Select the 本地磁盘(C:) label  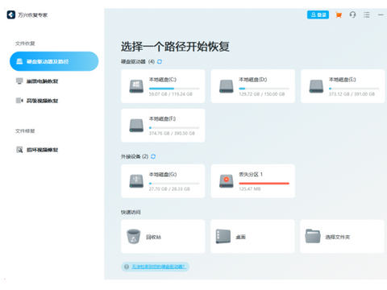pos(163,80)
